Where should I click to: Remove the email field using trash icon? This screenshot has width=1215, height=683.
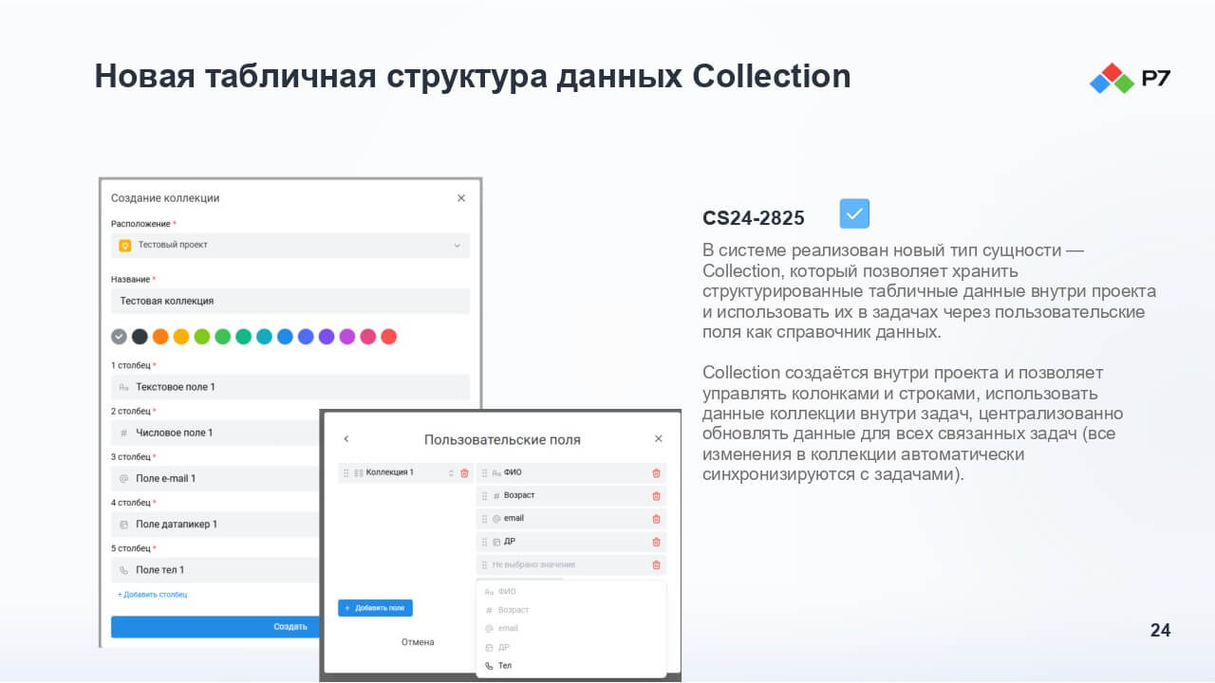[x=656, y=519]
